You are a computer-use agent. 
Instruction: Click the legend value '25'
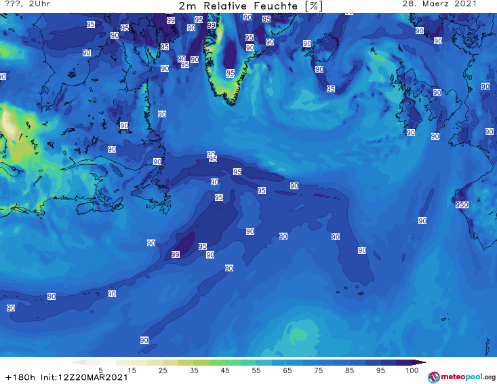tap(163, 370)
